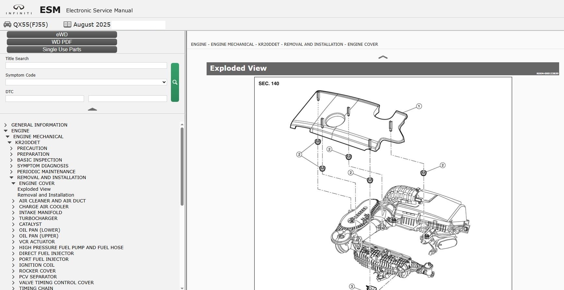This screenshot has width=564, height=290.
Task: Click the up chevron above Exploded View
Action: [x=383, y=57]
